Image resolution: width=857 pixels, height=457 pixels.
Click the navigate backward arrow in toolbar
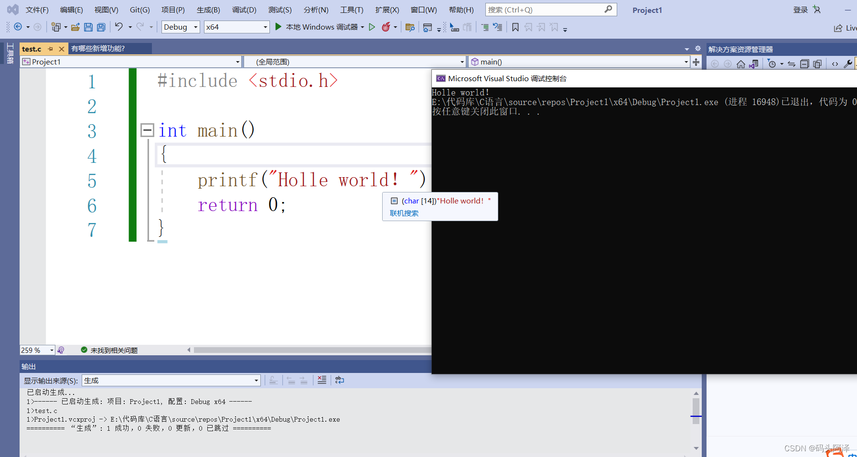[18, 27]
